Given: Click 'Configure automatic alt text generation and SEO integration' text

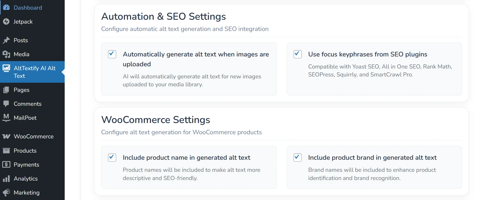Looking at the screenshot, I should pos(185,29).
